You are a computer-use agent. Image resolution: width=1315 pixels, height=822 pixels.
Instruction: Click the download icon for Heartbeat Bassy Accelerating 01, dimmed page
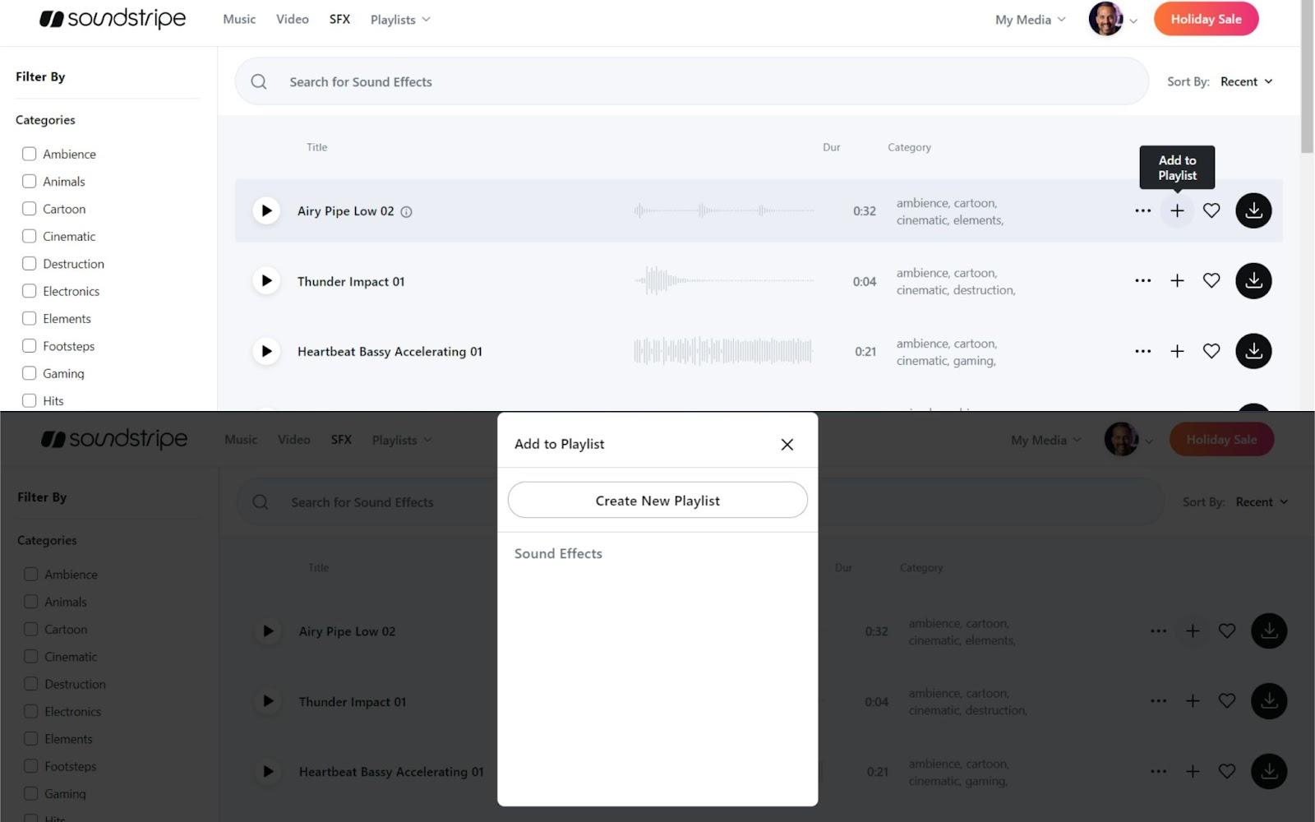coord(1269,772)
